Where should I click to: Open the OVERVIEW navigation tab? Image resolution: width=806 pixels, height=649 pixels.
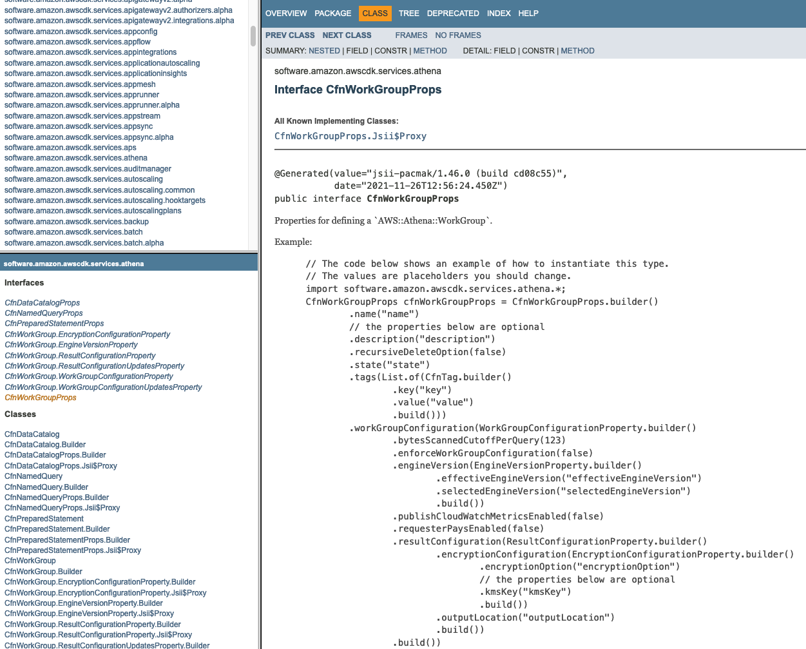[x=286, y=13]
